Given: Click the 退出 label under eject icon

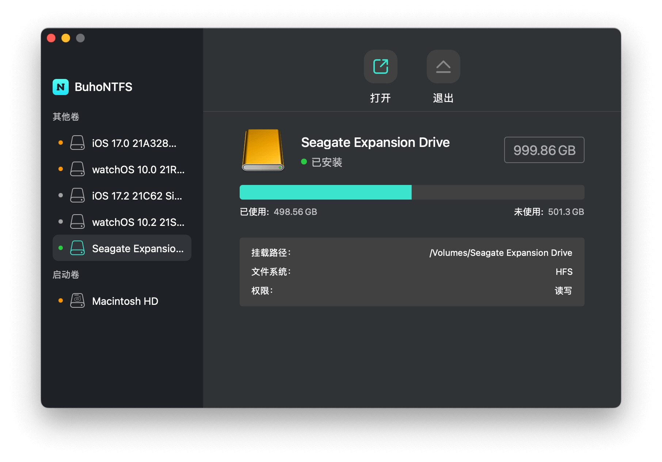Looking at the screenshot, I should (443, 98).
